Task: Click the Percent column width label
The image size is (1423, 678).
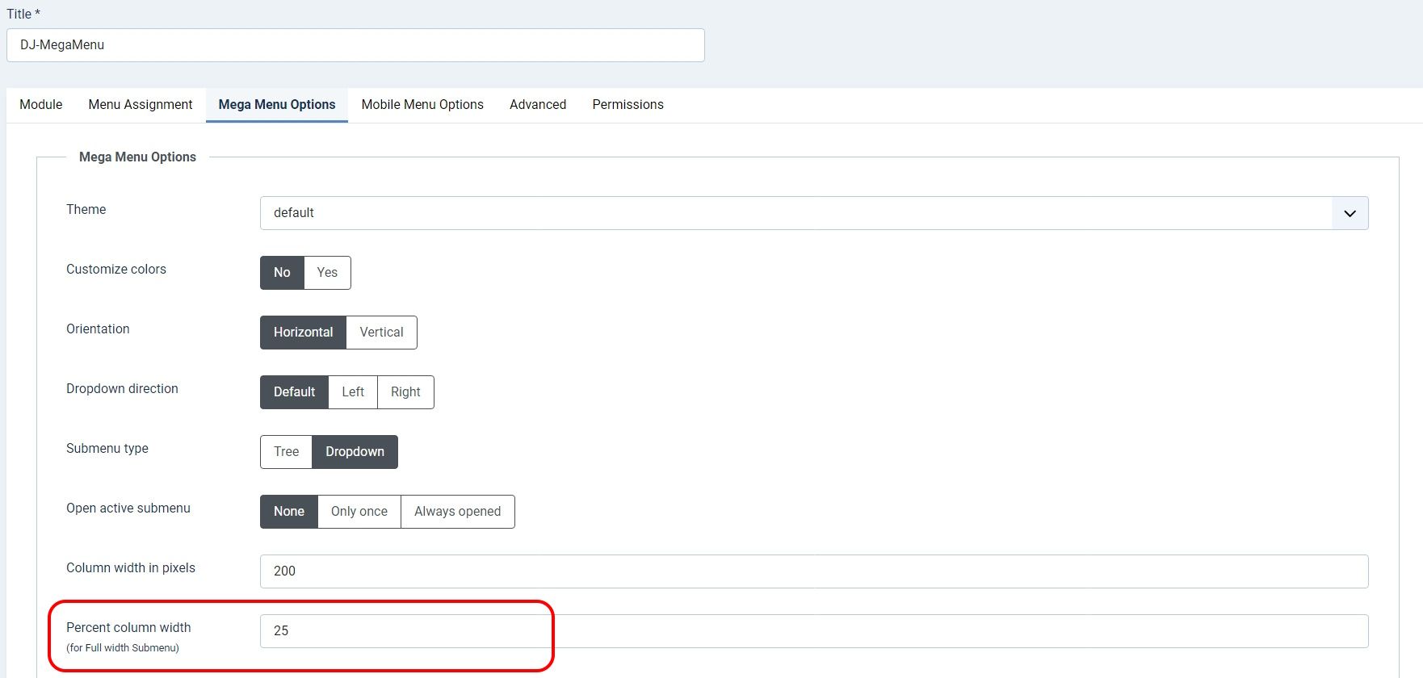Action: (128, 628)
